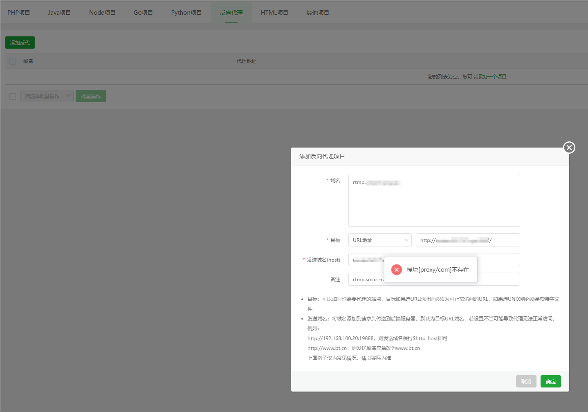Dismiss the error icon in proxy/com message
The height and width of the screenshot is (412, 588).
tap(396, 270)
